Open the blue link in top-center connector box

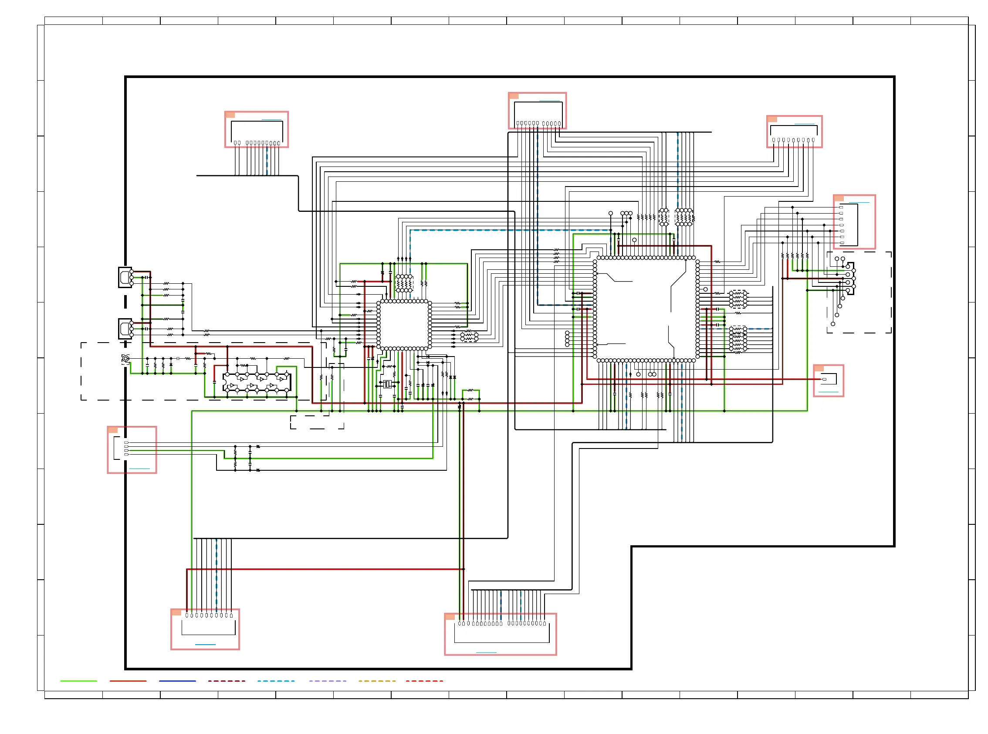click(549, 101)
